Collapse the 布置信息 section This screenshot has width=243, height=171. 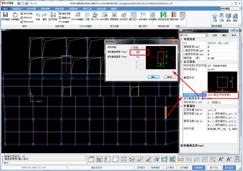[x=181, y=39]
